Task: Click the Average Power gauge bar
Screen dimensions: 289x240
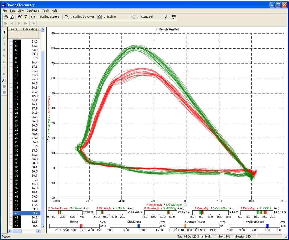Action: pyautogui.click(x=195, y=226)
